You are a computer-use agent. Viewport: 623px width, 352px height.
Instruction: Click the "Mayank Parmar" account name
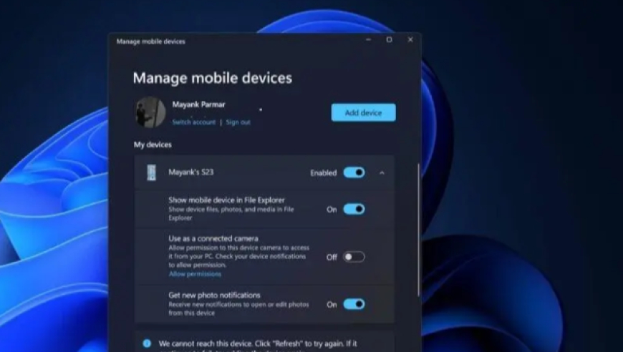198,104
